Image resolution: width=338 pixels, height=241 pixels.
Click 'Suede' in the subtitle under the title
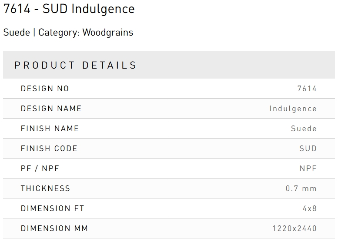click(x=17, y=33)
